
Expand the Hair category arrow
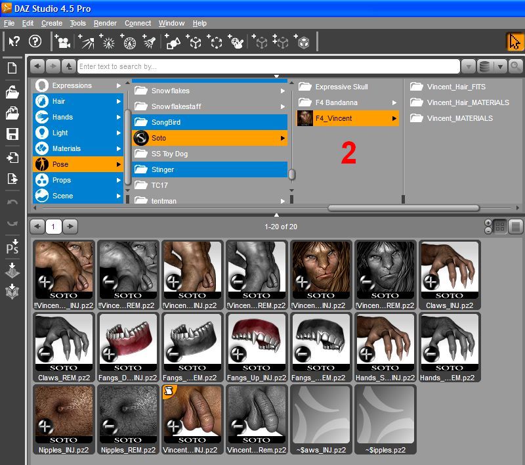coord(119,101)
